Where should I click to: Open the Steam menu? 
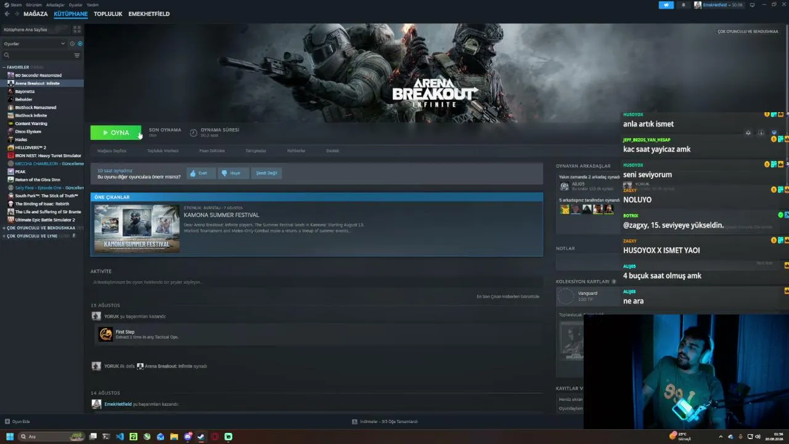pyautogui.click(x=16, y=5)
